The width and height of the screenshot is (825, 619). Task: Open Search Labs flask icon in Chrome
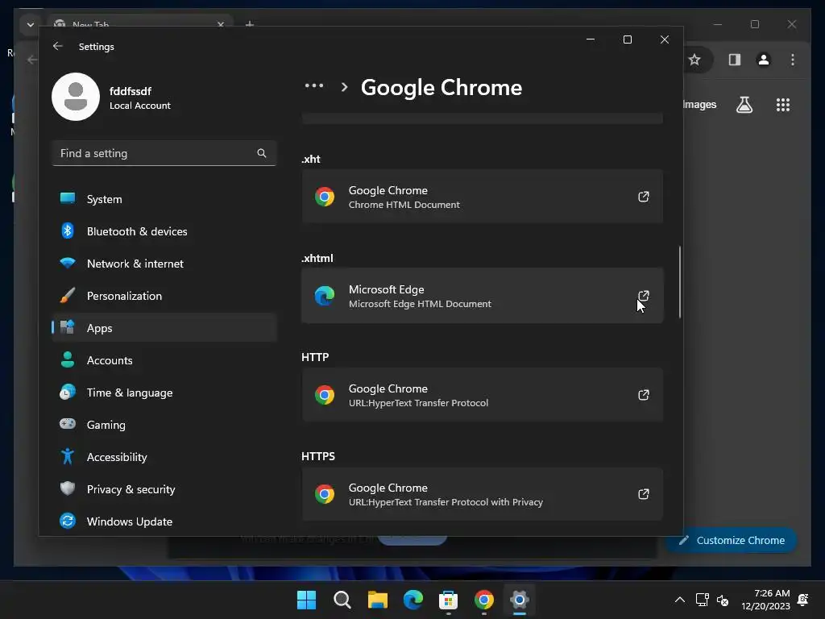pyautogui.click(x=744, y=105)
